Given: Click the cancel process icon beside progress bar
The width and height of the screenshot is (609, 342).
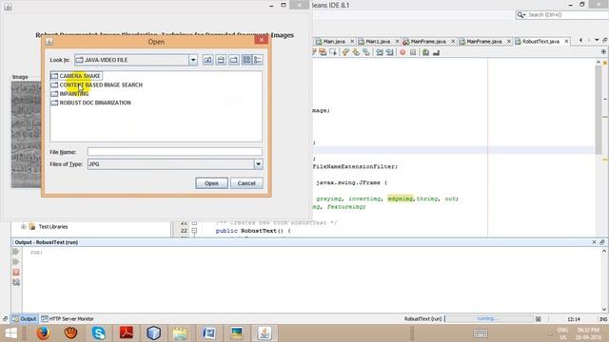Looking at the screenshot, I should pyautogui.click(x=538, y=319).
